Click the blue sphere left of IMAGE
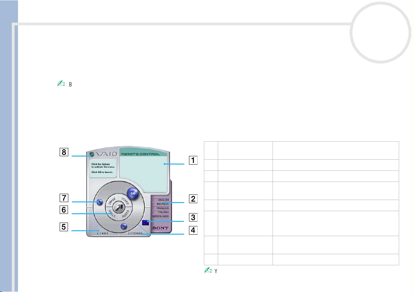Viewport: 413px width, 292px height. pos(100,202)
